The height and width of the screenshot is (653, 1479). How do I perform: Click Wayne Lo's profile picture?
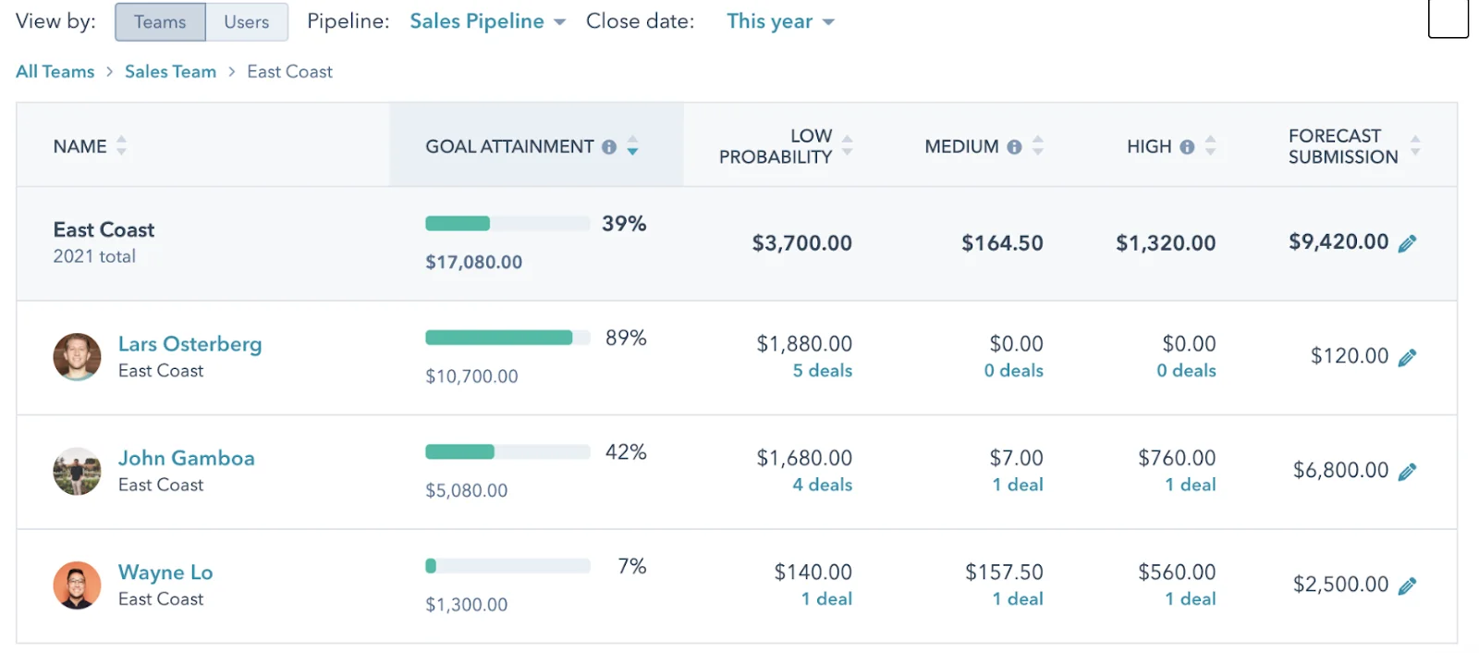point(77,585)
